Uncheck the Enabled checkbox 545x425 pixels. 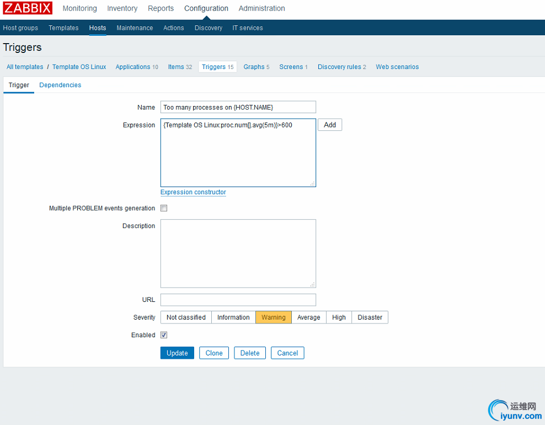pyautogui.click(x=164, y=335)
